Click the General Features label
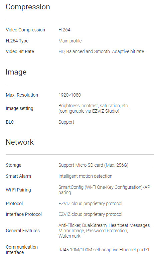Screen dimensions: 154x260 click(23, 231)
